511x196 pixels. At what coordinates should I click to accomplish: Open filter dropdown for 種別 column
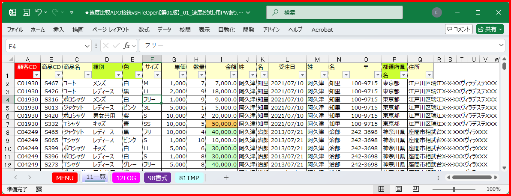tap(118, 75)
